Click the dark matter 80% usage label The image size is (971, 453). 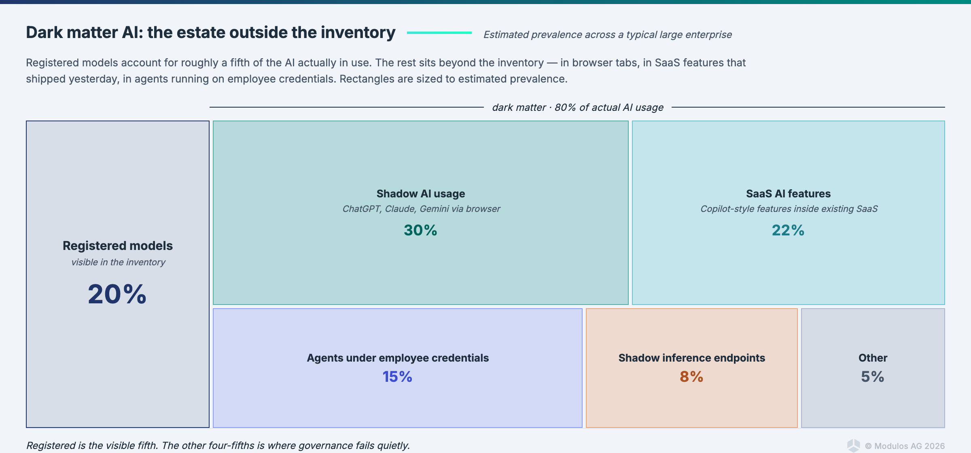click(578, 107)
